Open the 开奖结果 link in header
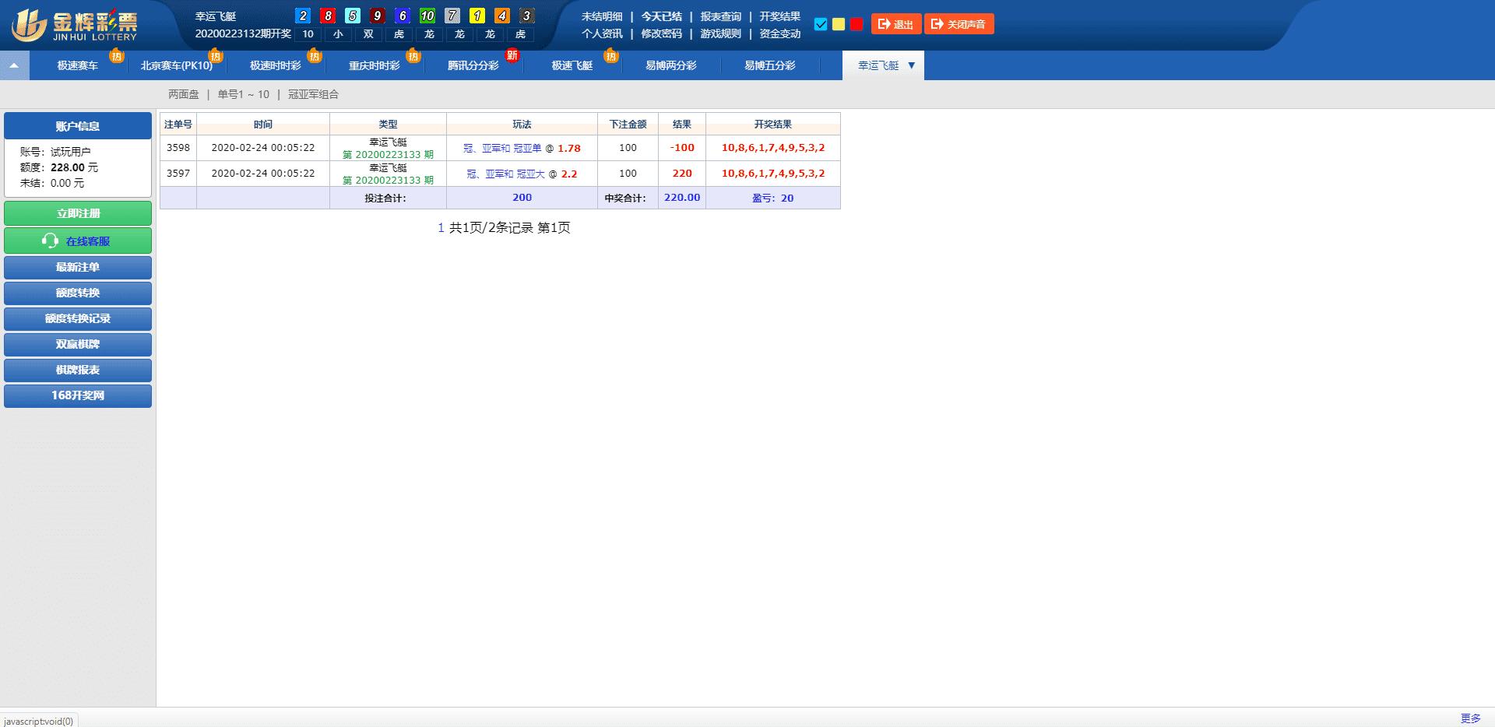Viewport: 1495px width, 727px height. pyautogui.click(x=779, y=16)
